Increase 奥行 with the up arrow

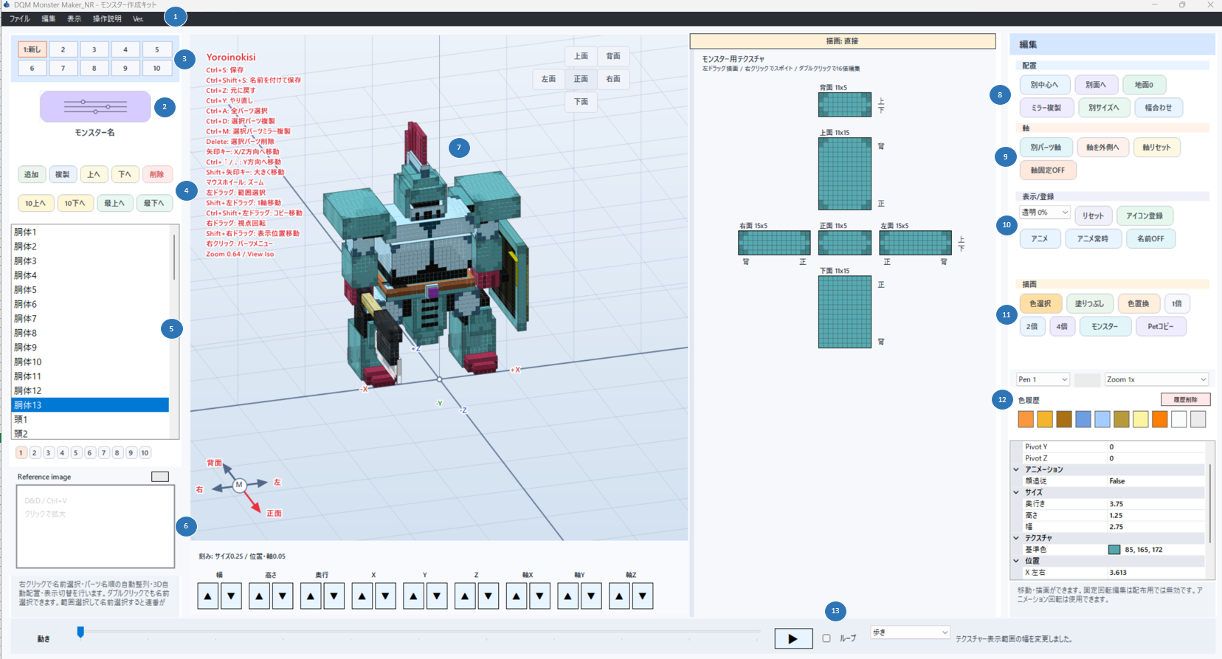click(x=311, y=596)
